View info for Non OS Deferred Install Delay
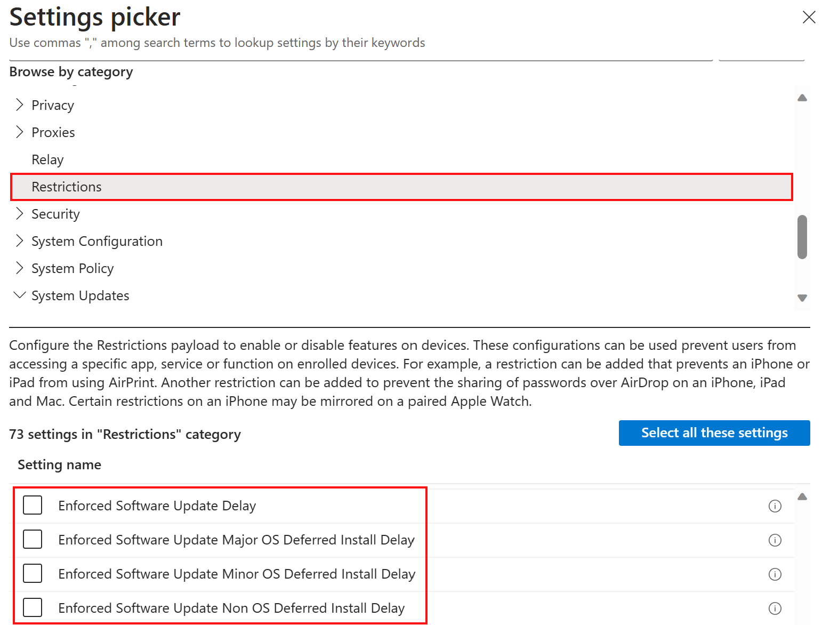The height and width of the screenshot is (625, 822). [x=775, y=608]
